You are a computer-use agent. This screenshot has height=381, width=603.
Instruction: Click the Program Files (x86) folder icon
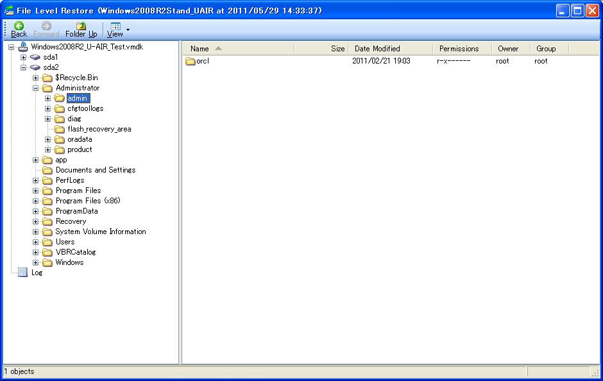tap(47, 201)
